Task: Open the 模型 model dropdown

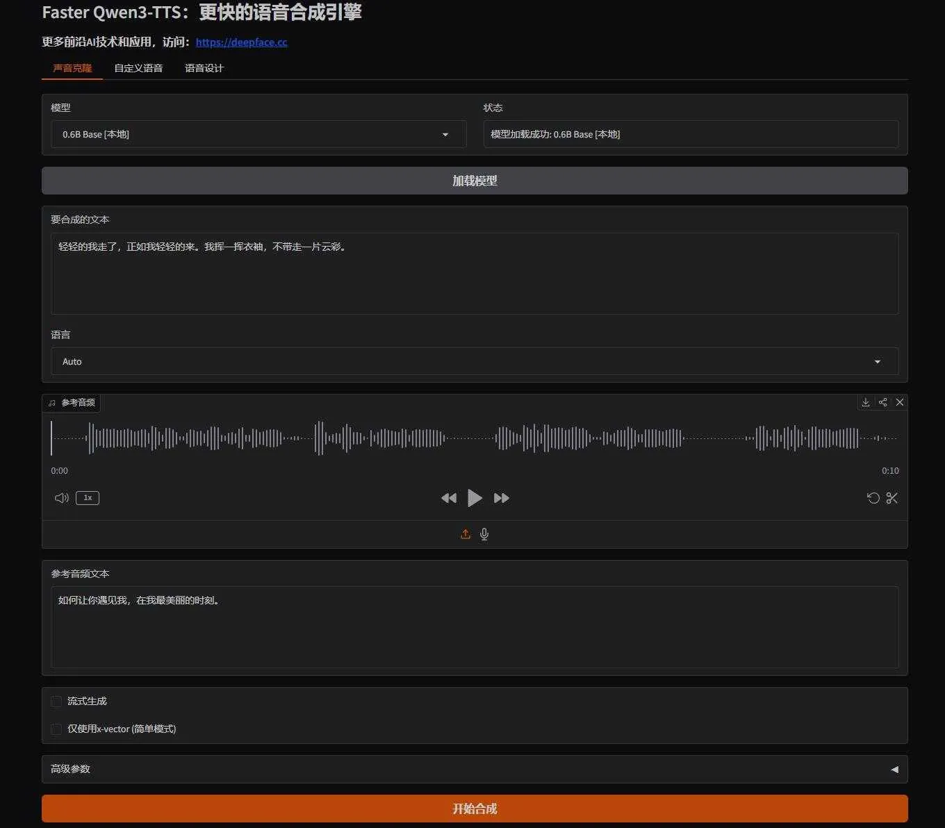Action: 258,134
